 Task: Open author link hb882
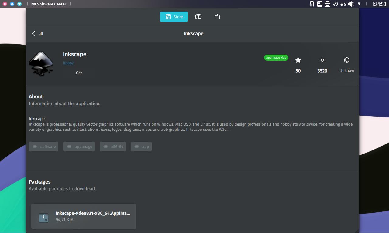click(68, 63)
